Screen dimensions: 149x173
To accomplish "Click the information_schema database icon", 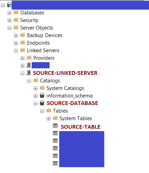I will point(42,95).
